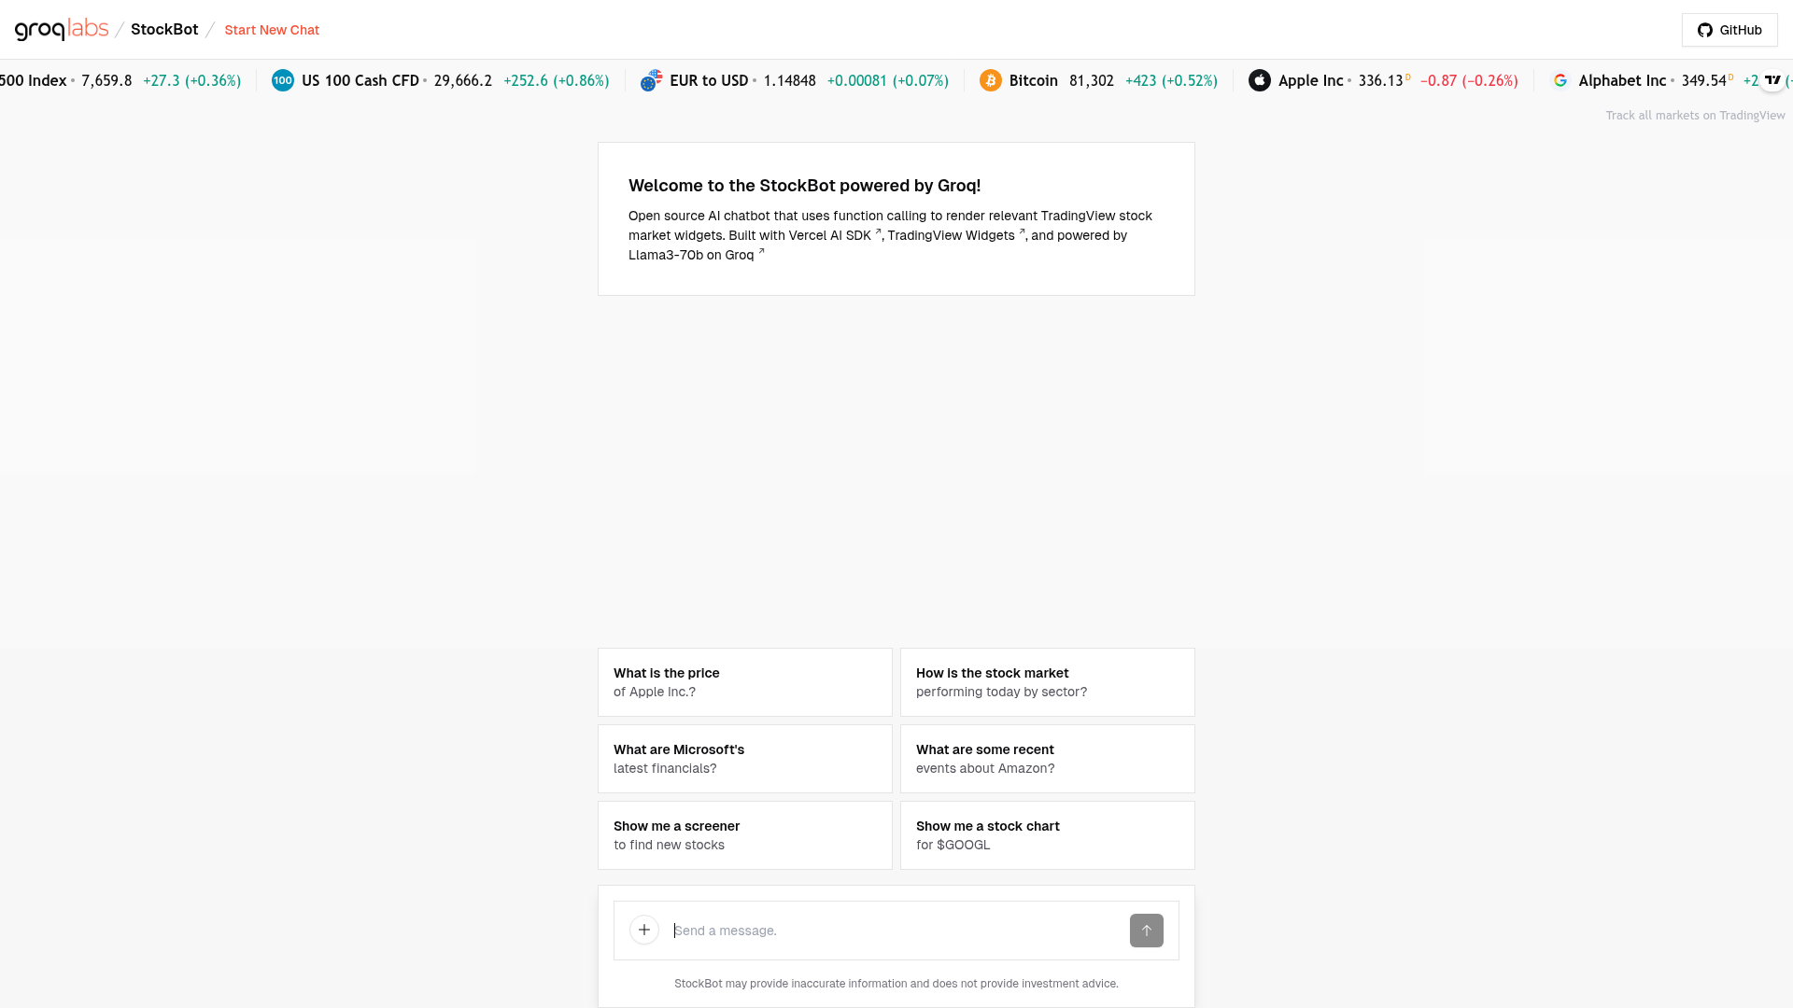Click the GitHub octocat icon
Screen dimensions: 1793x1008
pos(1705,30)
